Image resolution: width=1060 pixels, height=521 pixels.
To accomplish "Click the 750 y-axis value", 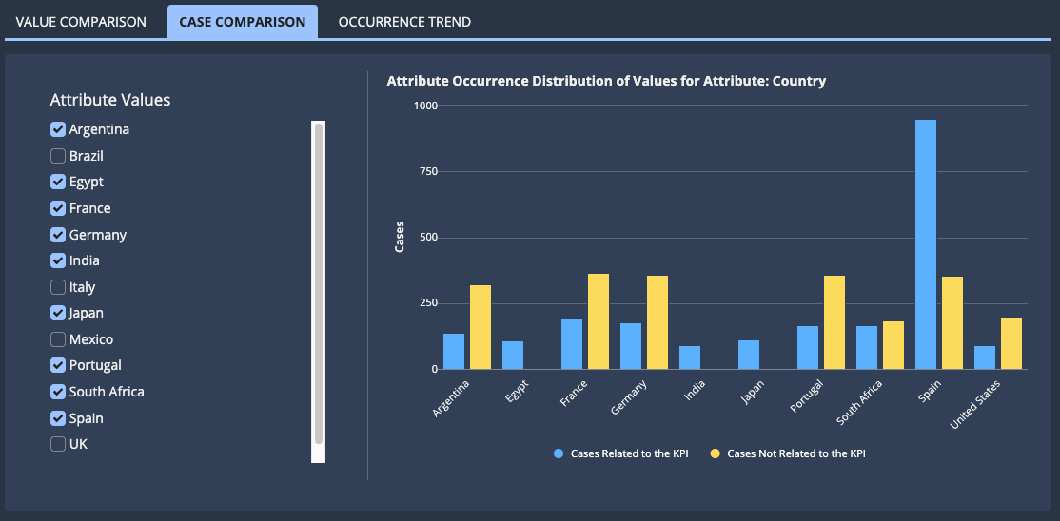I will (428, 172).
